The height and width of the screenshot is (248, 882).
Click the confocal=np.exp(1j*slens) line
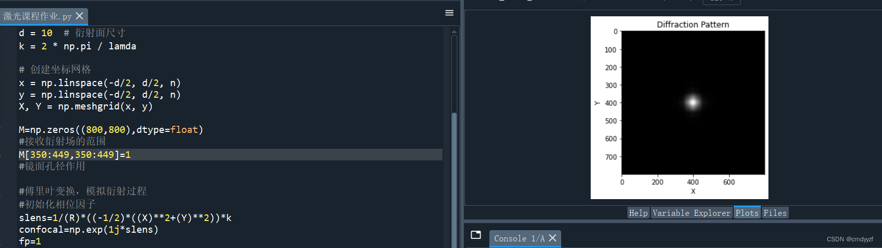click(89, 230)
